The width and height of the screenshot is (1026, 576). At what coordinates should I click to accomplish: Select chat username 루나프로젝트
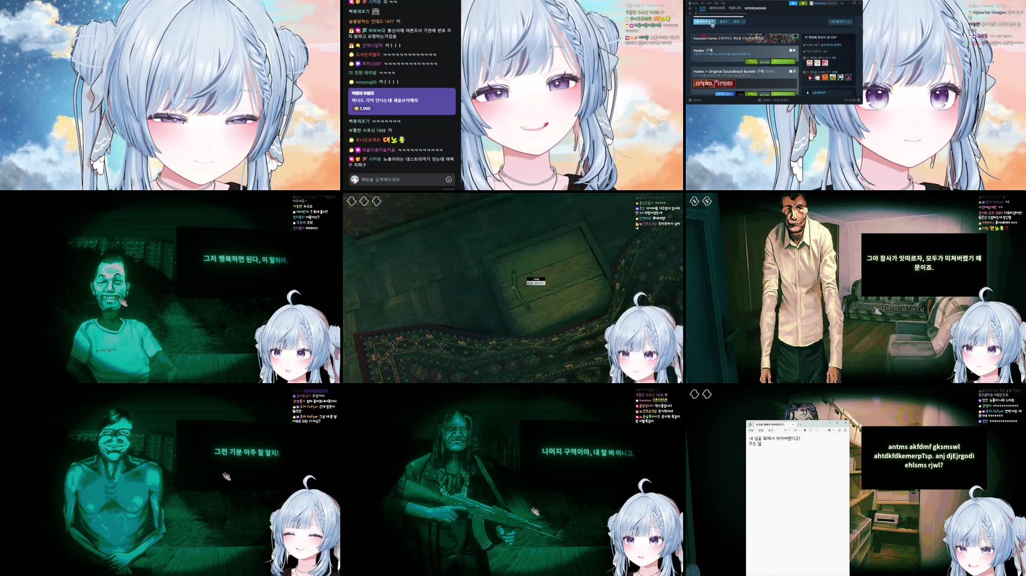368,140
